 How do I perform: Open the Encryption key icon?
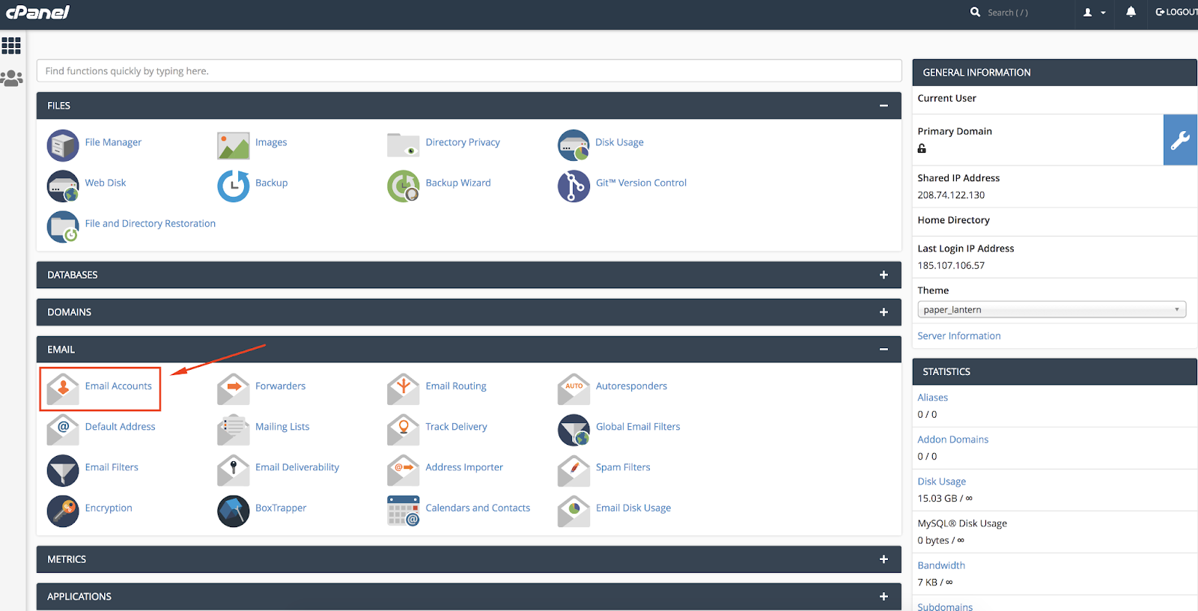click(x=63, y=511)
